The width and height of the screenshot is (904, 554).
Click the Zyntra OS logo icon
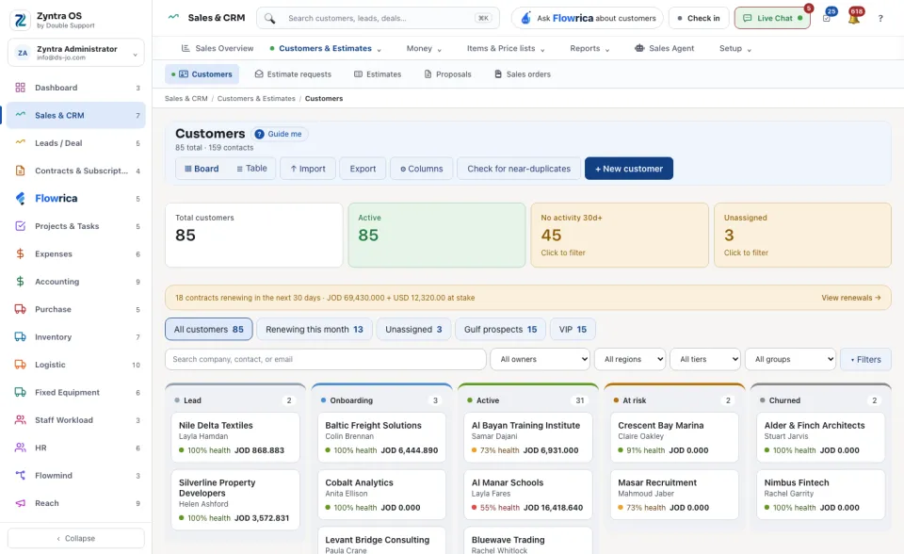coord(20,20)
